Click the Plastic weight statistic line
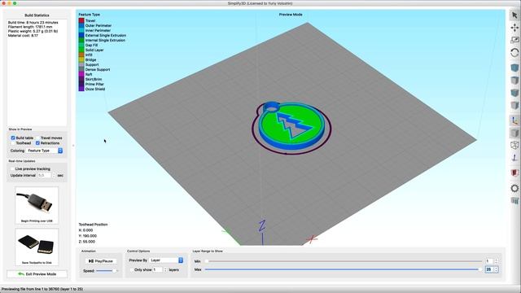 point(33,31)
